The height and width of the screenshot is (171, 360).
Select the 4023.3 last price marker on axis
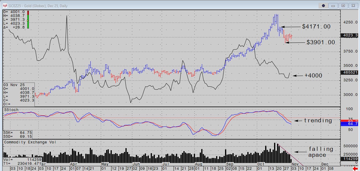click(350, 35)
